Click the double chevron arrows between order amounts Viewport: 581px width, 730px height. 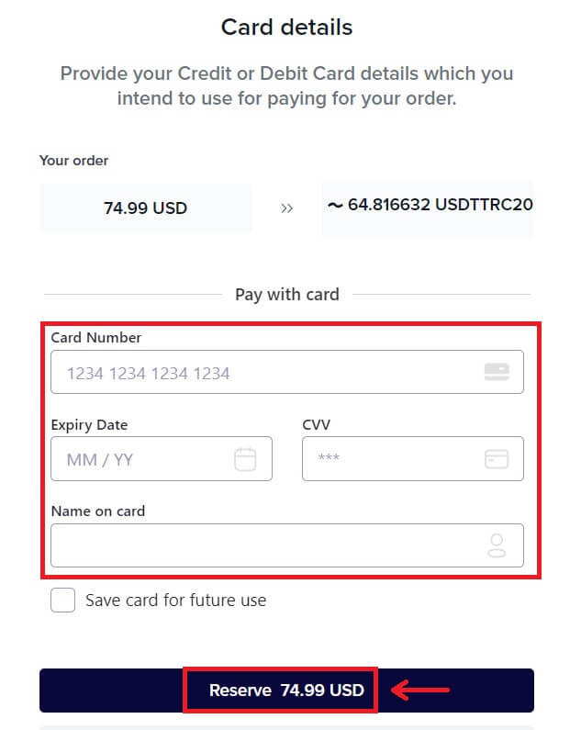click(x=286, y=208)
